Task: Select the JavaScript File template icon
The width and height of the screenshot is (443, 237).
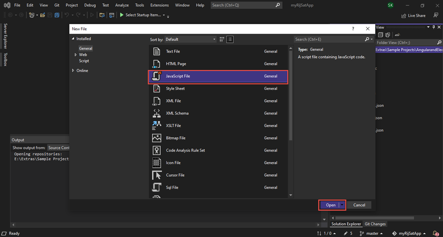Action: point(157,76)
